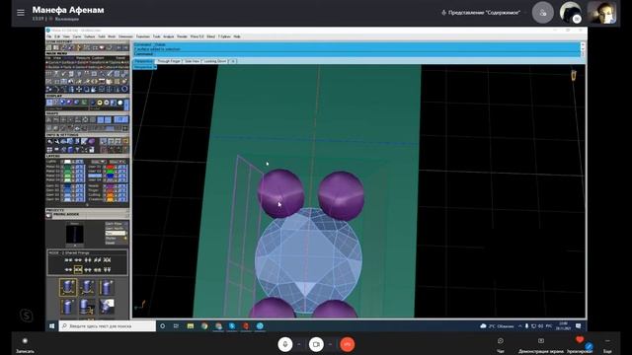Select first prong style thumbnail in Prong Builder

coord(67,287)
